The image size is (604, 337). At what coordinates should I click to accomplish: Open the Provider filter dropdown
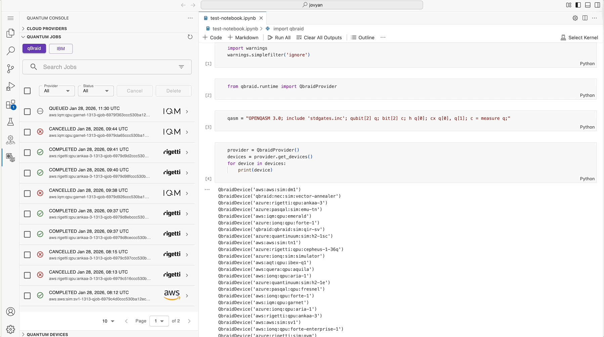(x=57, y=91)
